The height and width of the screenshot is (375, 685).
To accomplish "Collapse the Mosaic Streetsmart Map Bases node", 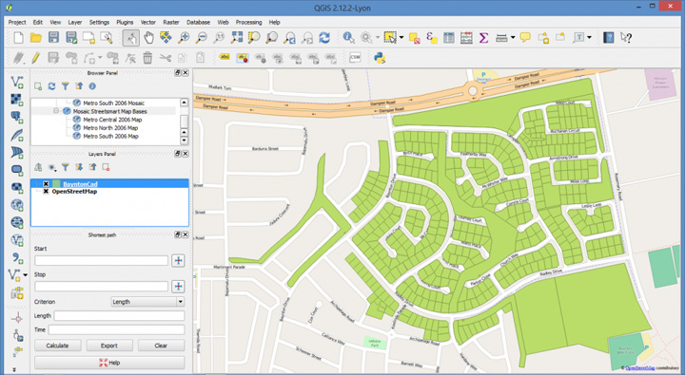I will (x=56, y=111).
